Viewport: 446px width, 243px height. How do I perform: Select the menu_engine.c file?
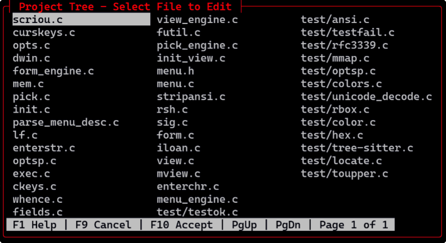[197, 200]
